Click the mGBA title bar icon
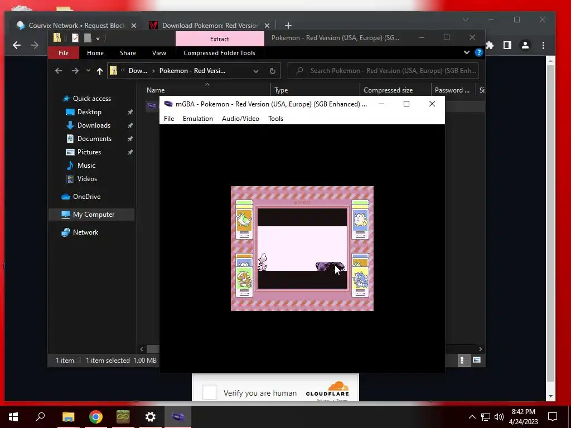Screen dimensions: 571x428 [x=168, y=104]
